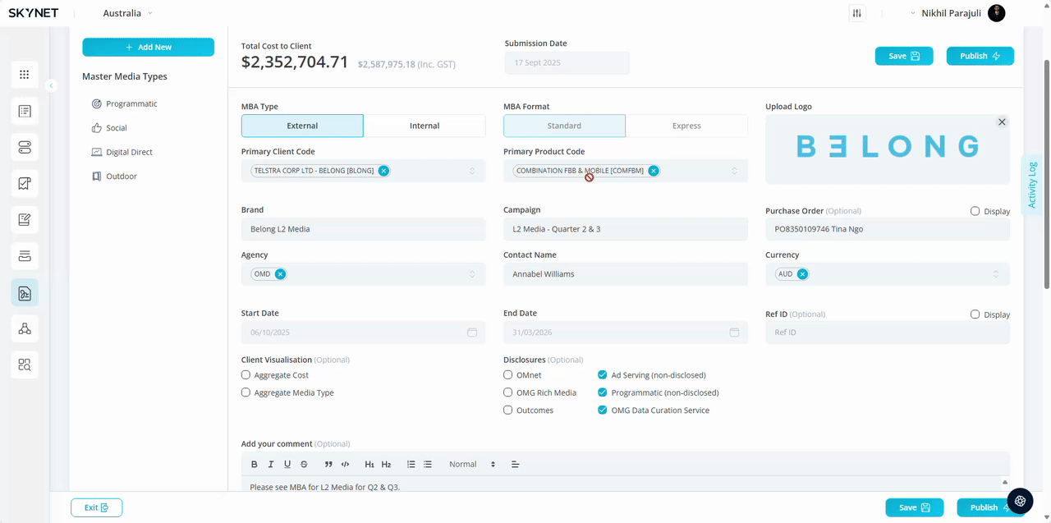Open the hierarchy nodes sidebar icon
The image size is (1051, 523).
pos(25,329)
